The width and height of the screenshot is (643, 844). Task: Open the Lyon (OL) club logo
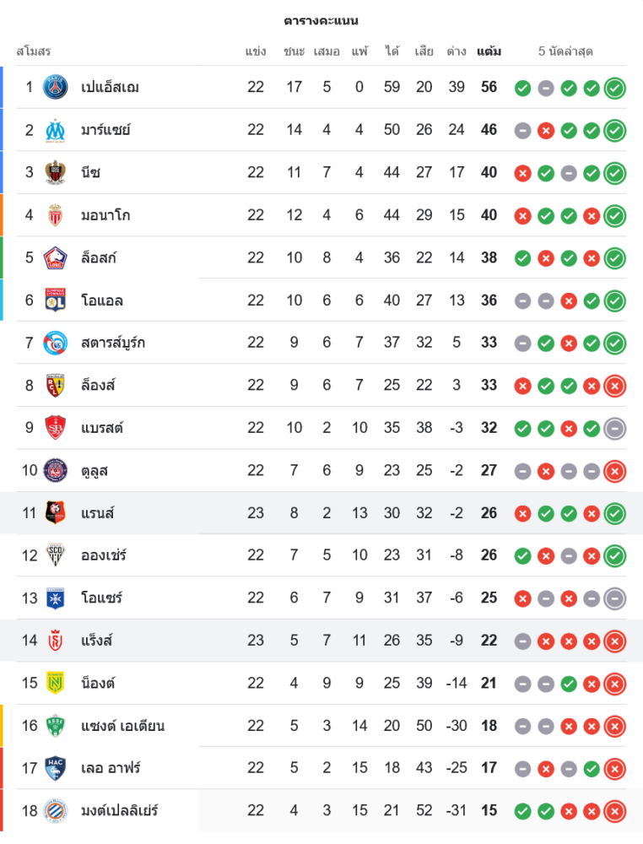pyautogui.click(x=56, y=300)
